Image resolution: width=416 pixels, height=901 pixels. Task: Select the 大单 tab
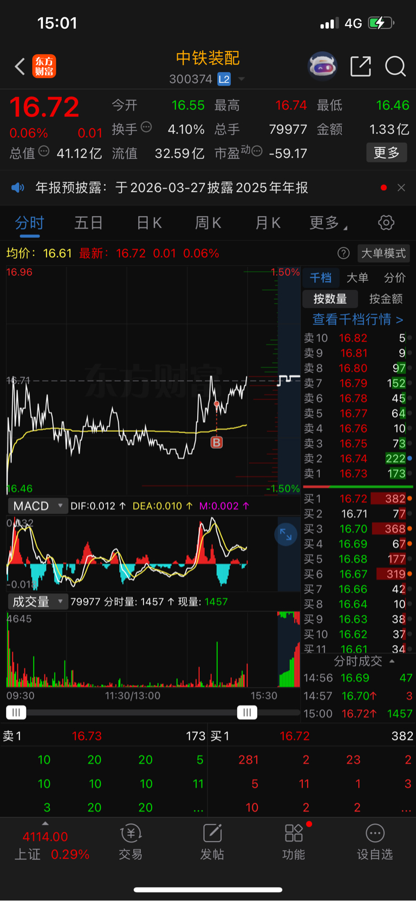click(x=357, y=278)
